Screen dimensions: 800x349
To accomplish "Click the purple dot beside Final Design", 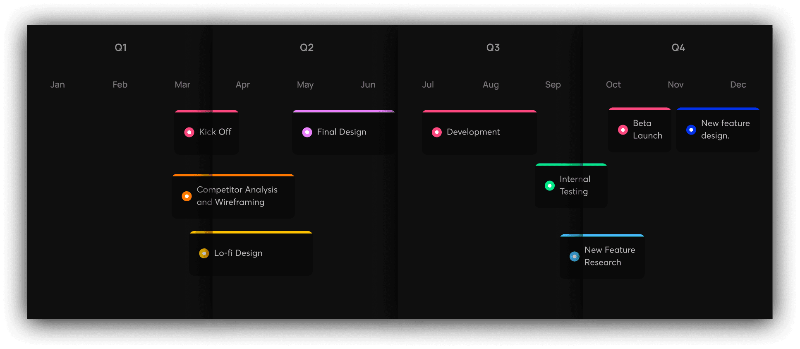I will click(x=307, y=132).
